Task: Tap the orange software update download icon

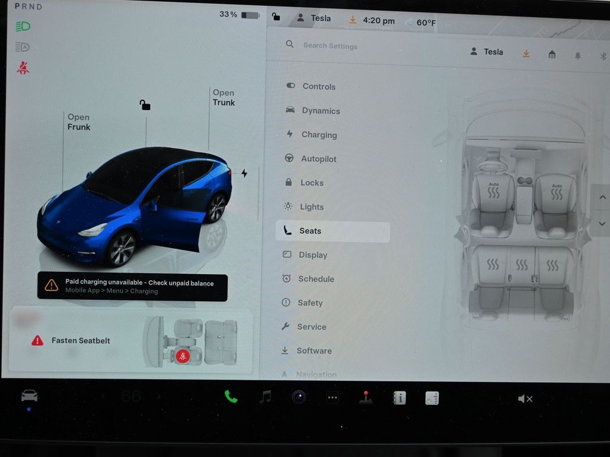Action: tap(526, 53)
